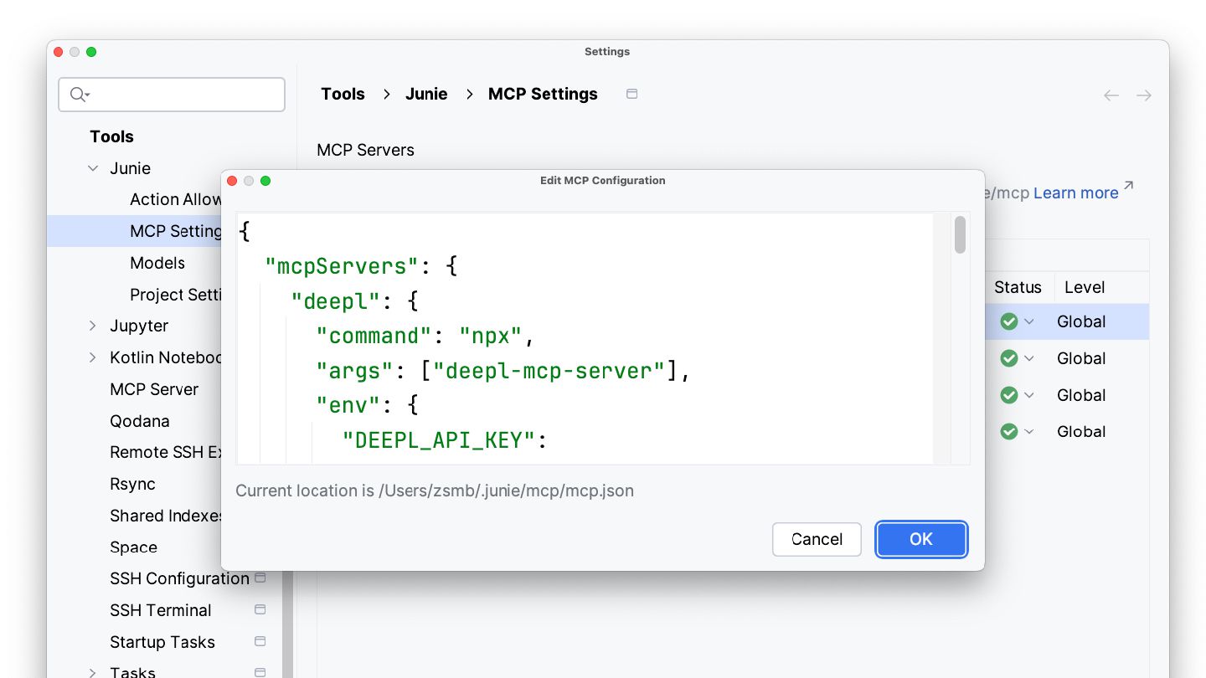Click Junie in the breadcrumb
Screen dimensions: 1206x678
click(426, 94)
